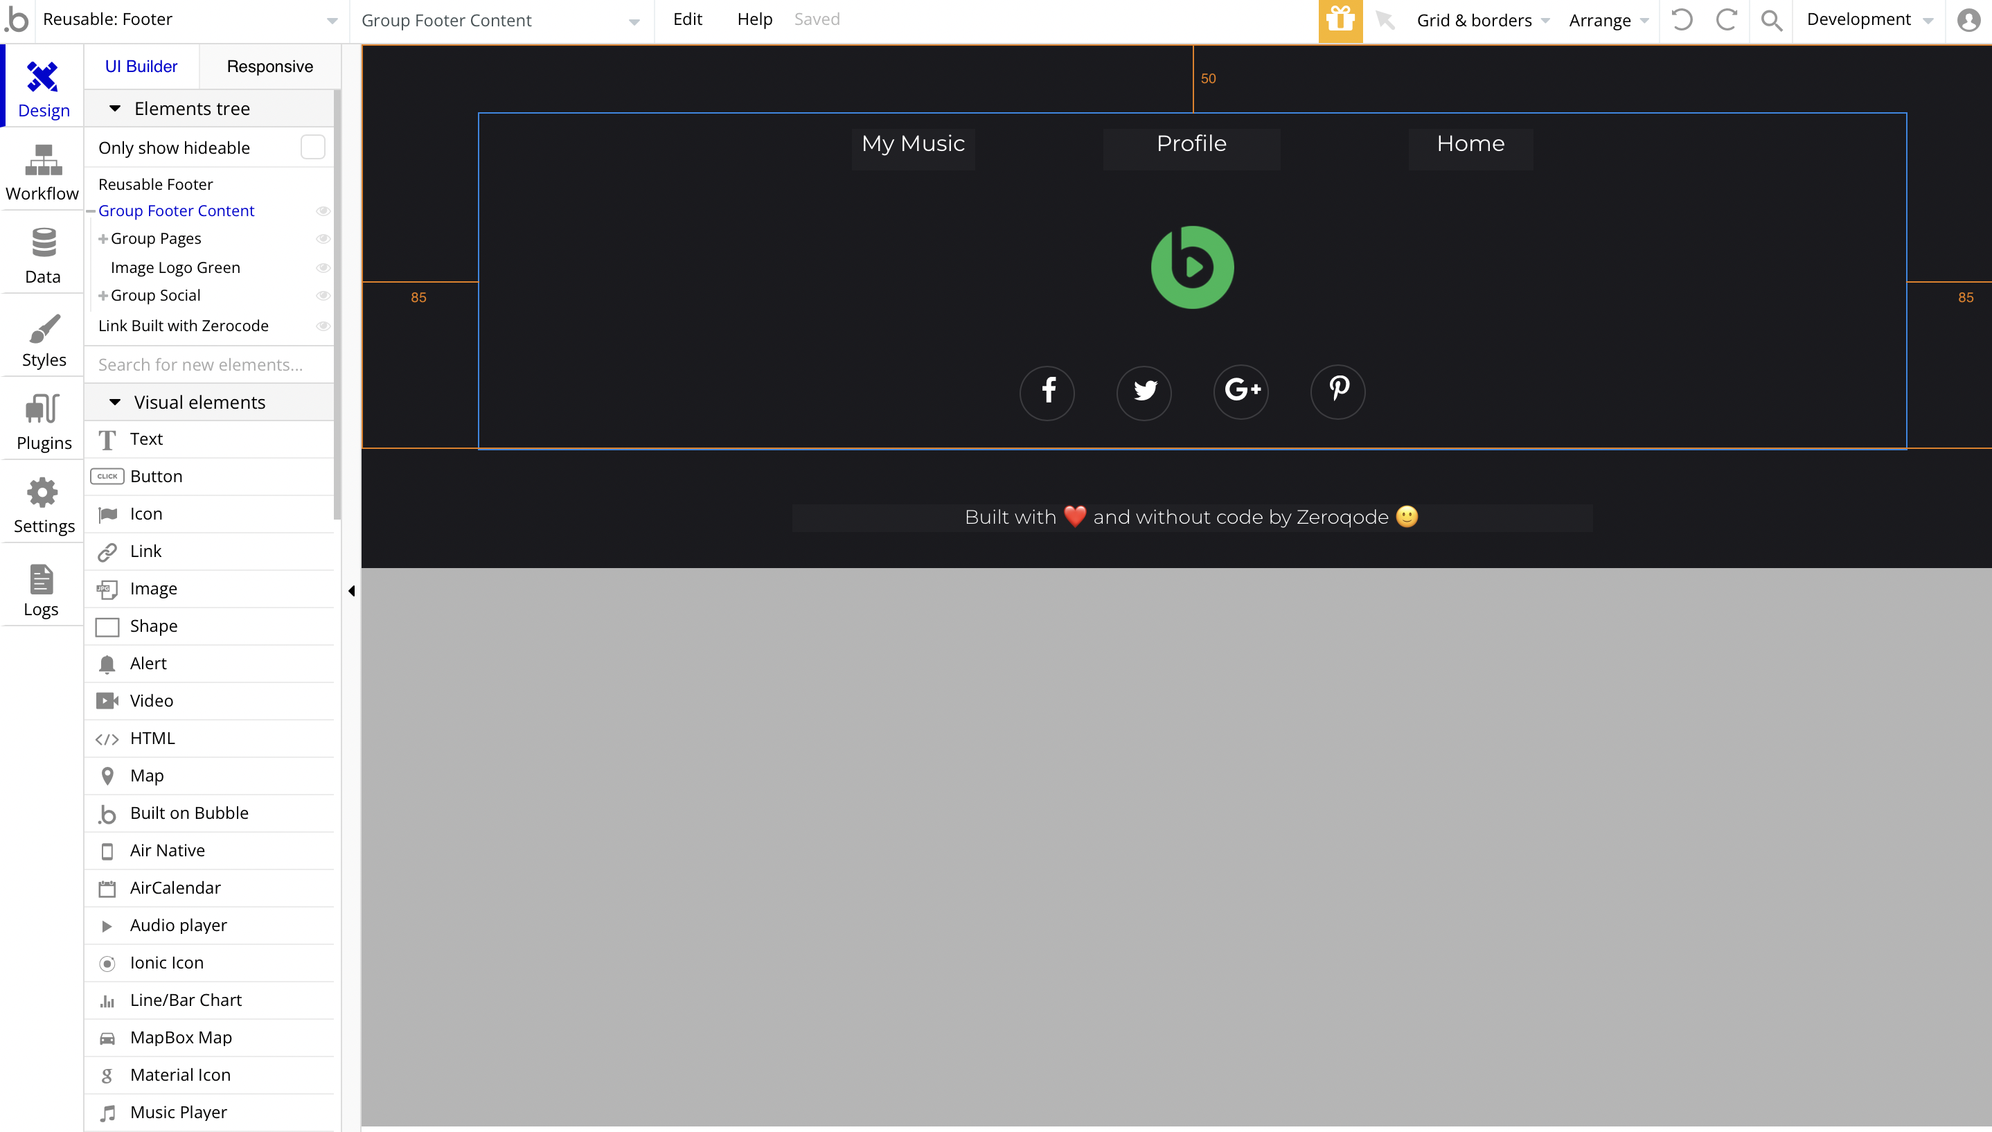Open the Grid & borders dropdown
The height and width of the screenshot is (1132, 1992).
(x=1482, y=20)
